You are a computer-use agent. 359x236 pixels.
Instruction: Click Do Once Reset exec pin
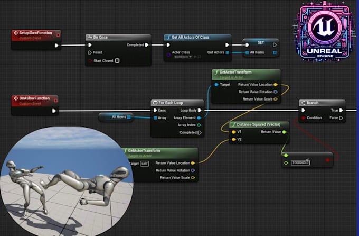(90, 52)
